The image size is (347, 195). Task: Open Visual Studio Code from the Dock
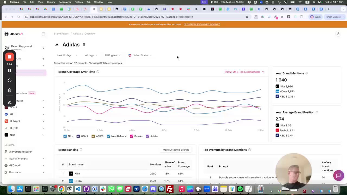coord(78,189)
